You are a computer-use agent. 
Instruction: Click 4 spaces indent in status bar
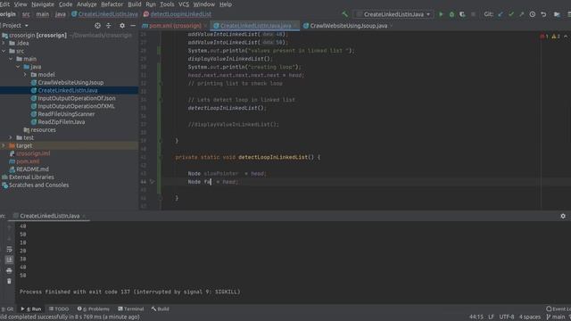point(530,317)
